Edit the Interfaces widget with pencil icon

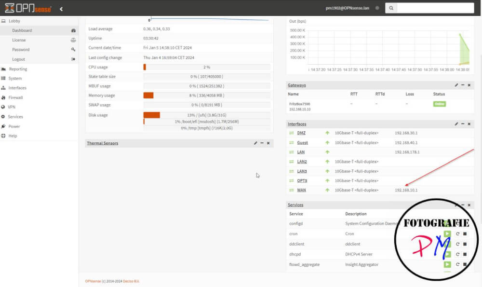(x=456, y=124)
